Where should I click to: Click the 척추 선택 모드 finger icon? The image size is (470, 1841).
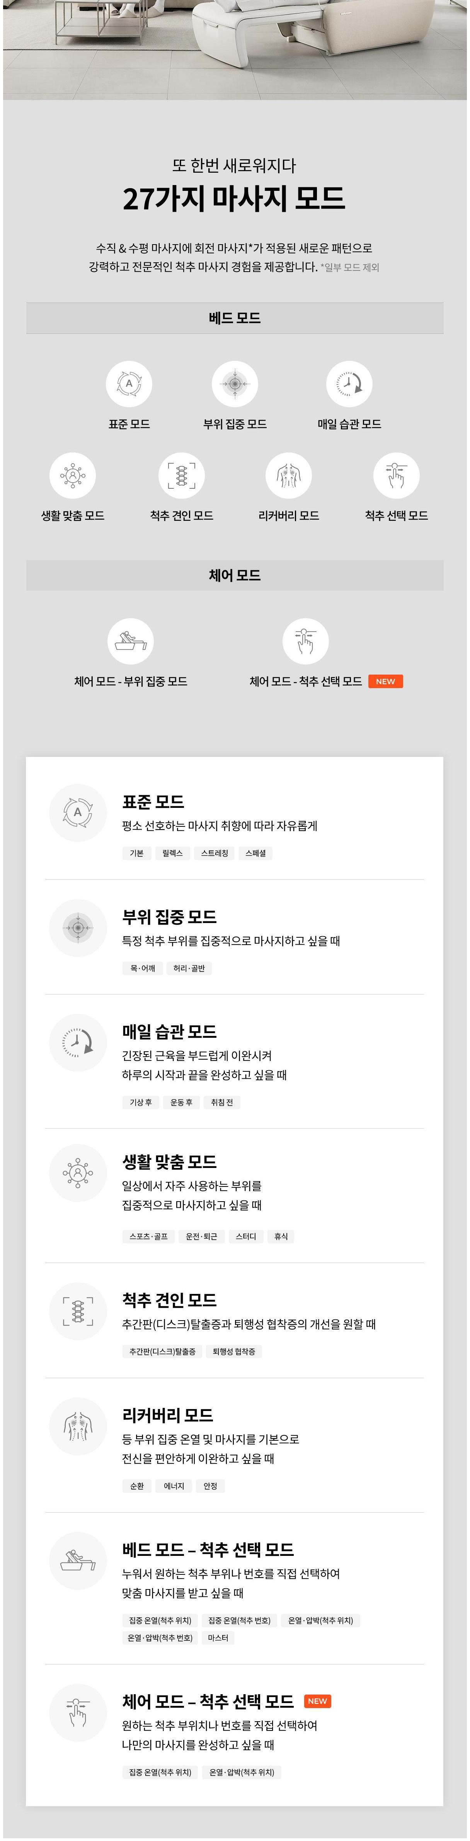[x=396, y=475]
